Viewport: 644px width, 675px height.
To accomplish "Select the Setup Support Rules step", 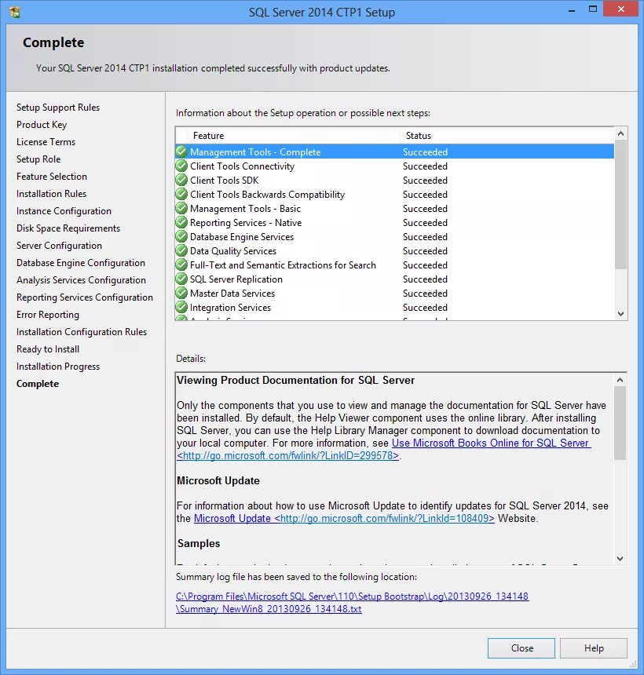I will point(58,108).
